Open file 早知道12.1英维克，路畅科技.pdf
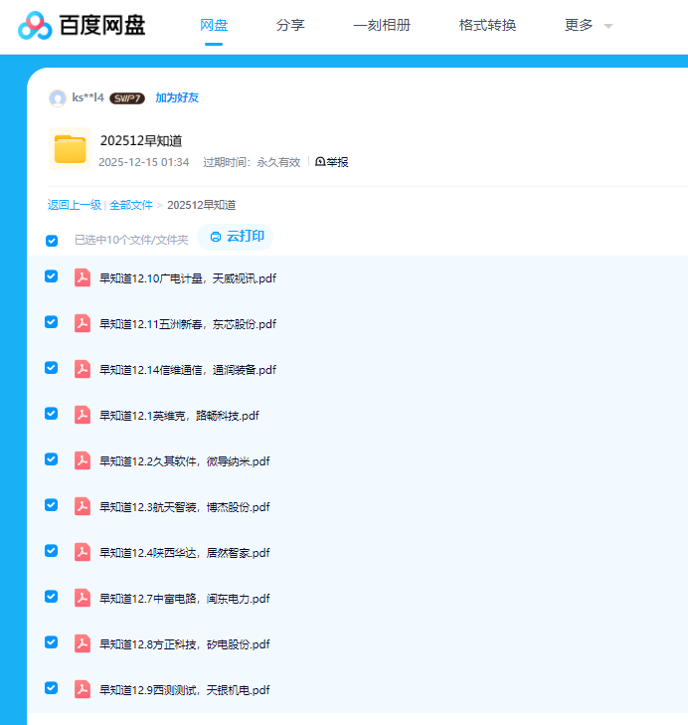 click(x=179, y=416)
